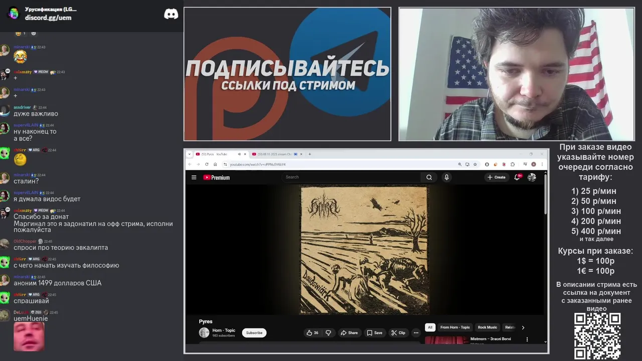This screenshot has width=642, height=361.
Task: Click in the YouTube search field
Action: point(351,177)
